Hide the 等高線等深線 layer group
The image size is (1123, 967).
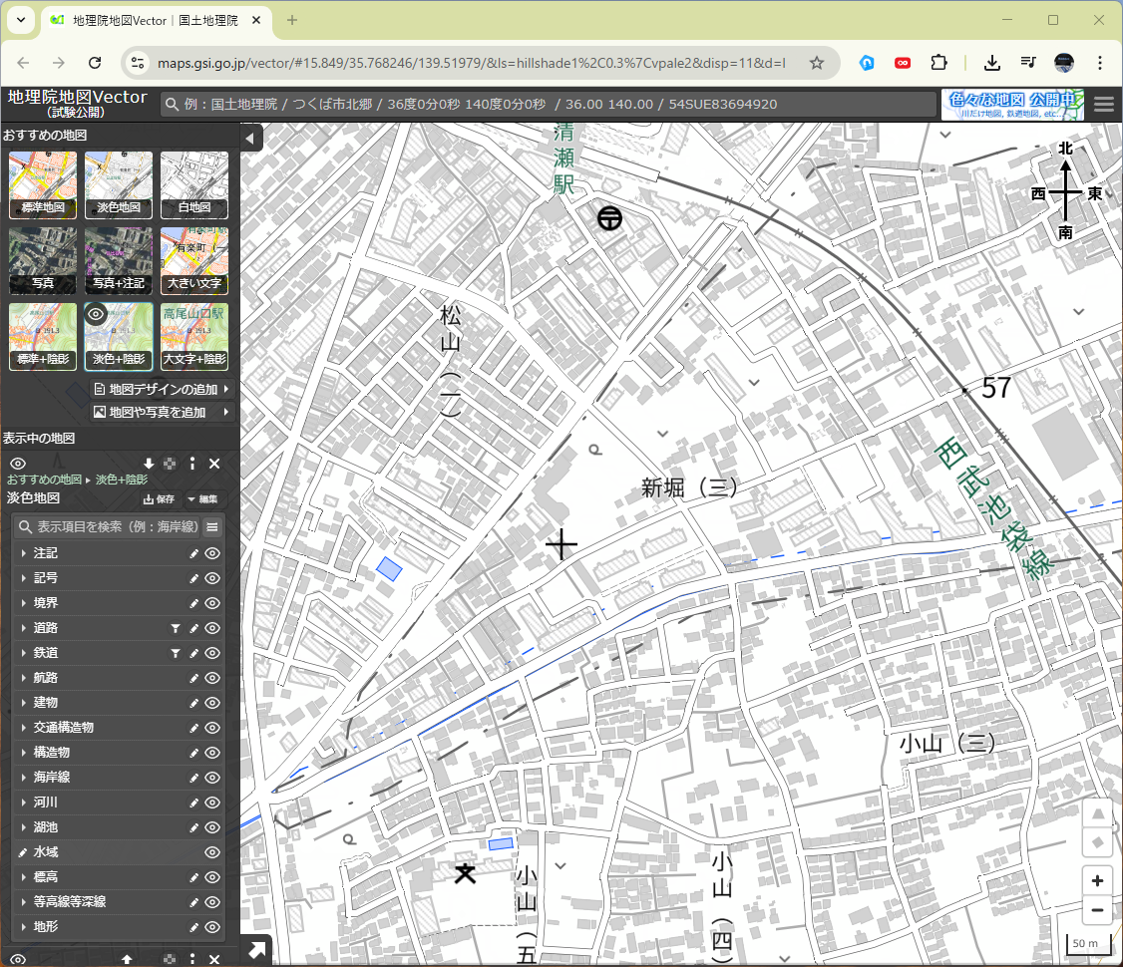pyautogui.click(x=212, y=902)
